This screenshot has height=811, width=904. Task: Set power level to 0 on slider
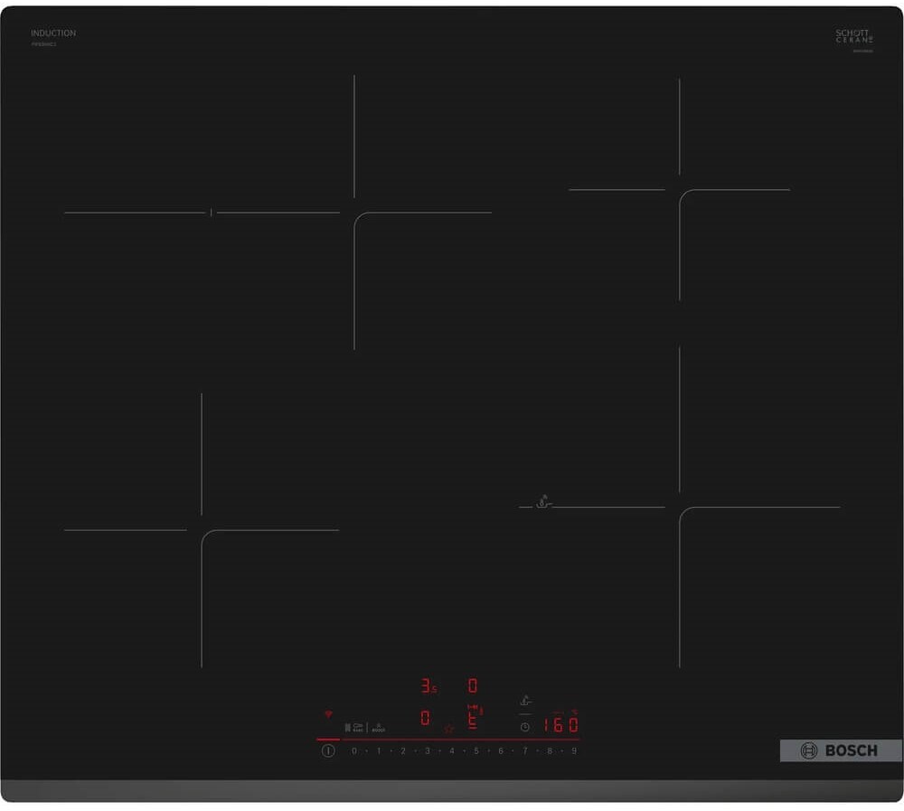[353, 750]
